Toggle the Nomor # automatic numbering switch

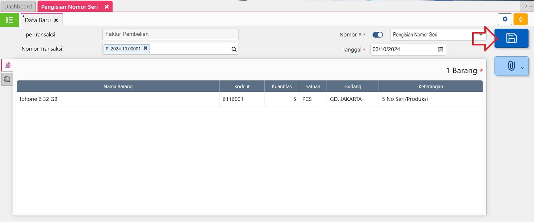coord(377,35)
